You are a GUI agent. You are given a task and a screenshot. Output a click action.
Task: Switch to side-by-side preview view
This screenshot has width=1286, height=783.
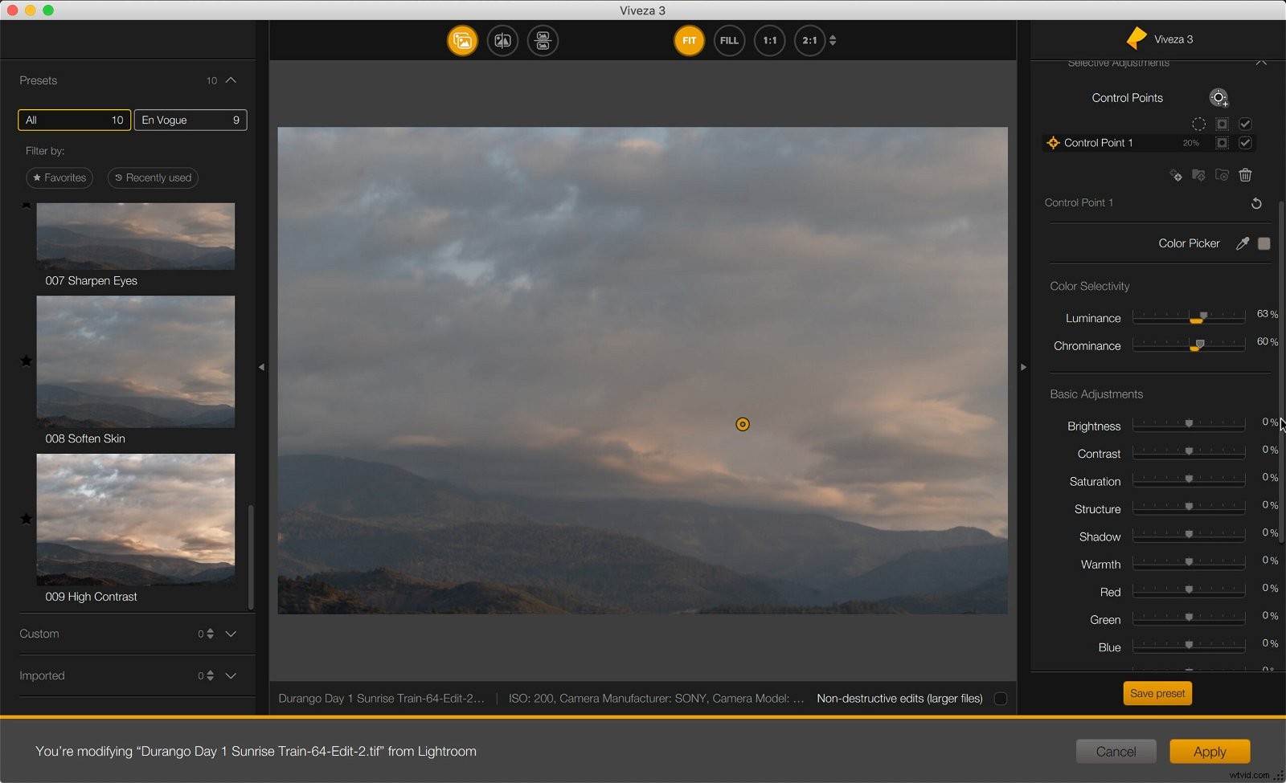tap(543, 40)
